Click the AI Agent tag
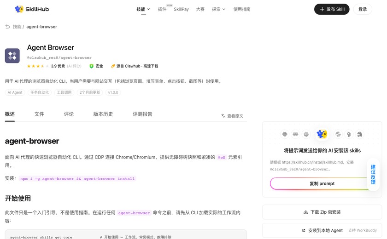This screenshot has height=239, width=387. (15, 92)
